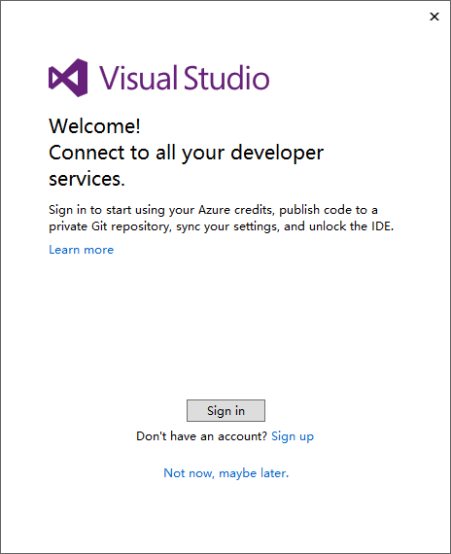Close the welcome dialog with the X
Image resolution: width=451 pixels, height=554 pixels.
point(434,17)
